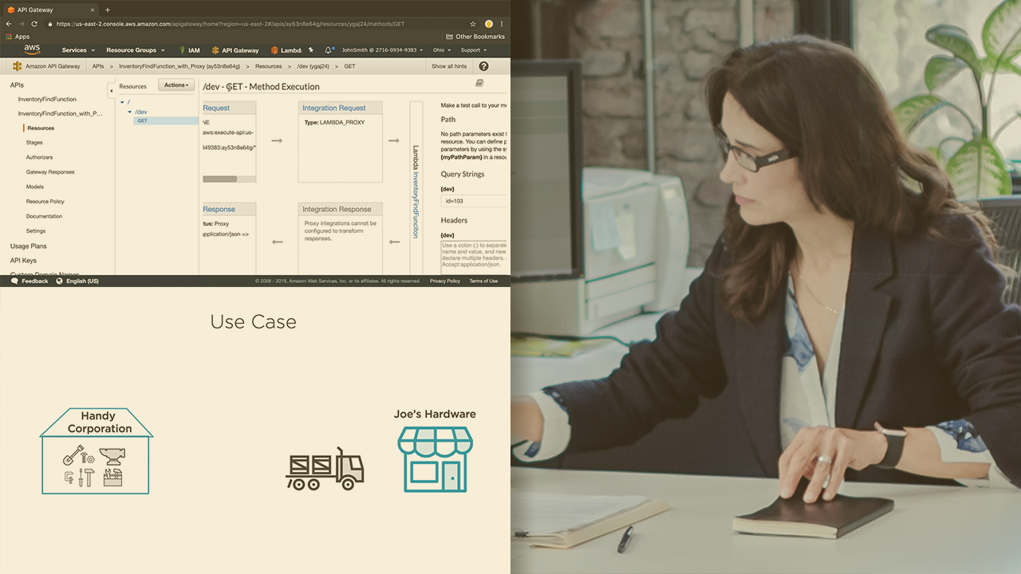The width and height of the screenshot is (1021, 574).
Task: Open Authorizers in the left sidebar
Action: coord(39,157)
